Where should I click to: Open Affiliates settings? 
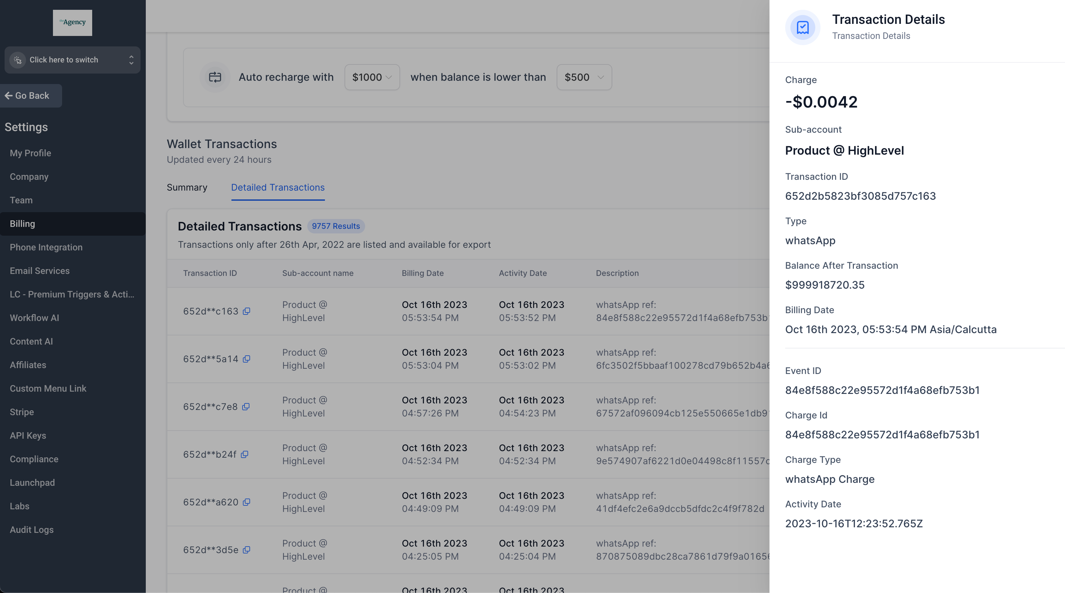[x=28, y=365]
